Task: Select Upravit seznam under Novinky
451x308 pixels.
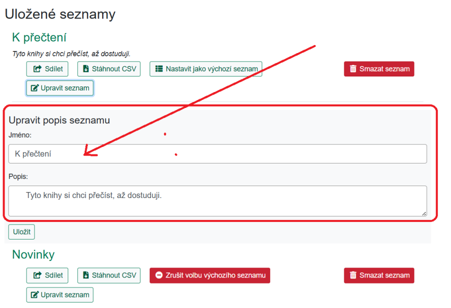Action: 60,294
